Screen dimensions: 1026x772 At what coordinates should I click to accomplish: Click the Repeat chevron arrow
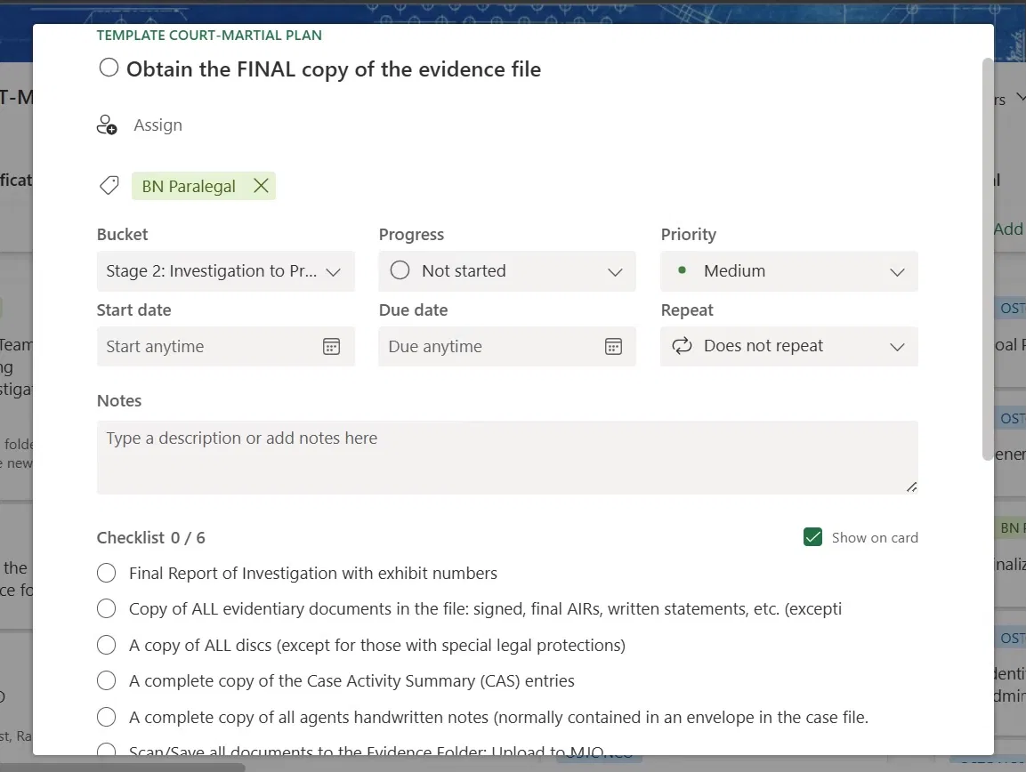pyautogui.click(x=897, y=347)
